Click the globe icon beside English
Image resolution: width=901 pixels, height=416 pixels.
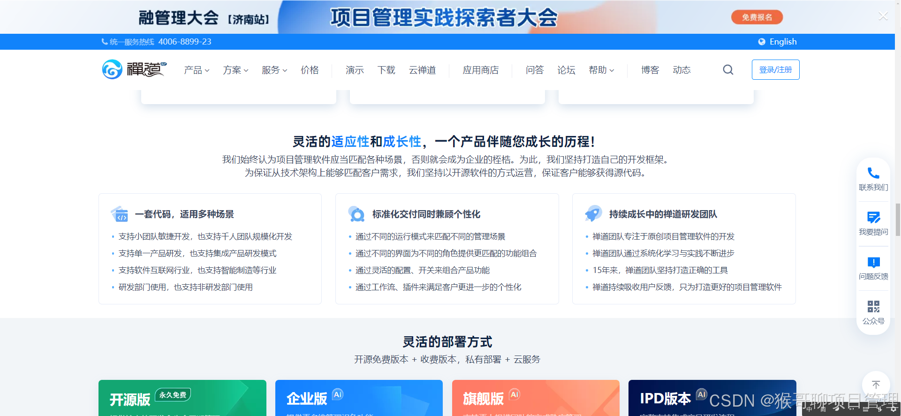click(x=762, y=42)
